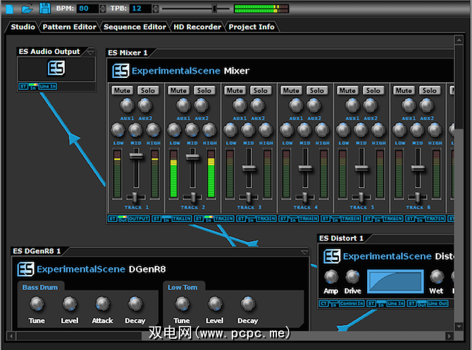Mute mixer Track 1
The width and height of the screenshot is (472, 350).
point(122,90)
